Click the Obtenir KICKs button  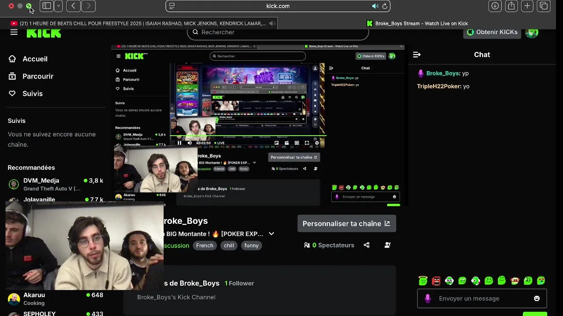(x=492, y=32)
